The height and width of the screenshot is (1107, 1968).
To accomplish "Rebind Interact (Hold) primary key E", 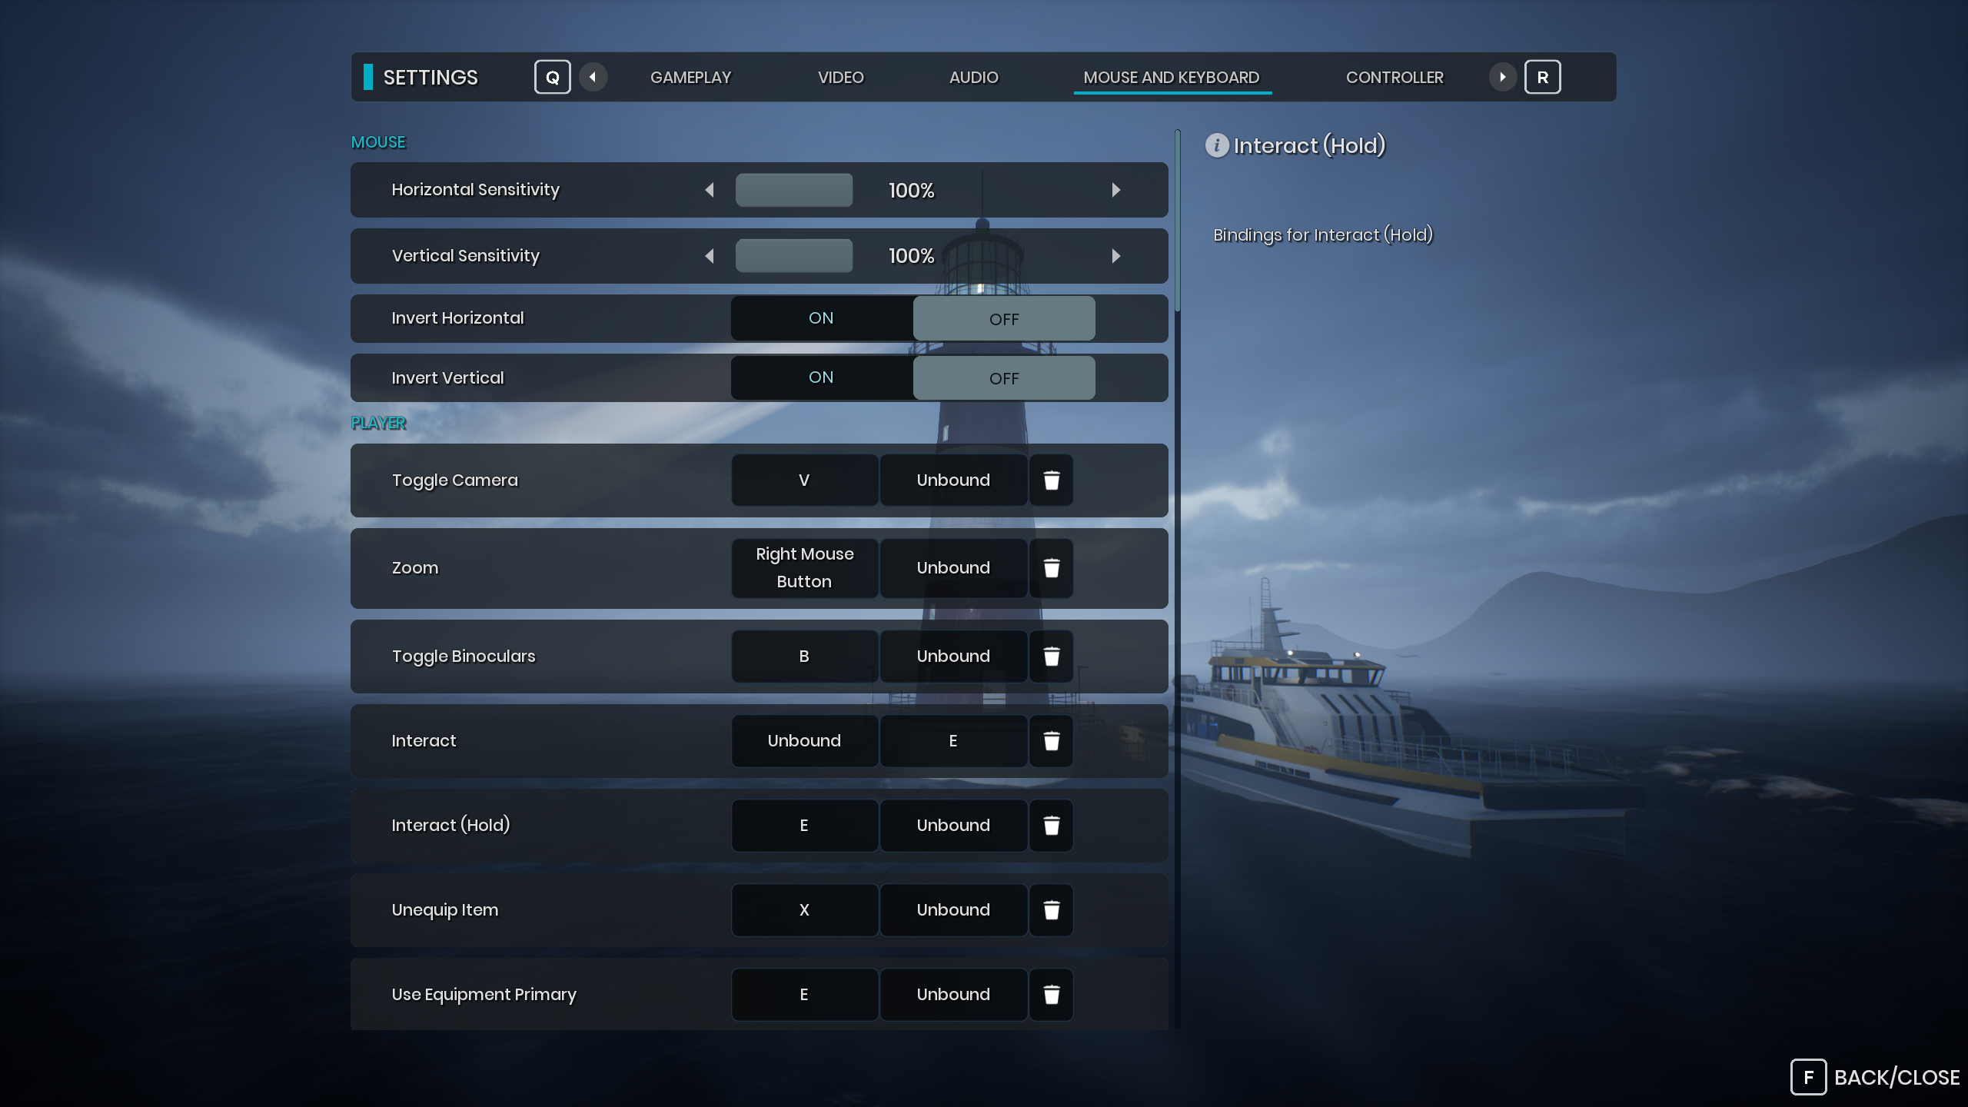I will coord(804,826).
